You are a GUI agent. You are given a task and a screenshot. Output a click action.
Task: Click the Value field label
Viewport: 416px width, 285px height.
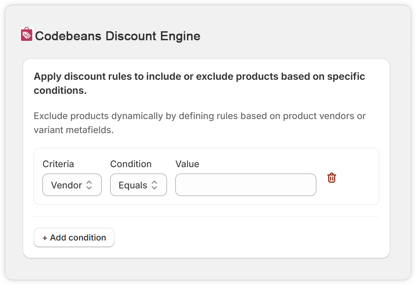(187, 164)
